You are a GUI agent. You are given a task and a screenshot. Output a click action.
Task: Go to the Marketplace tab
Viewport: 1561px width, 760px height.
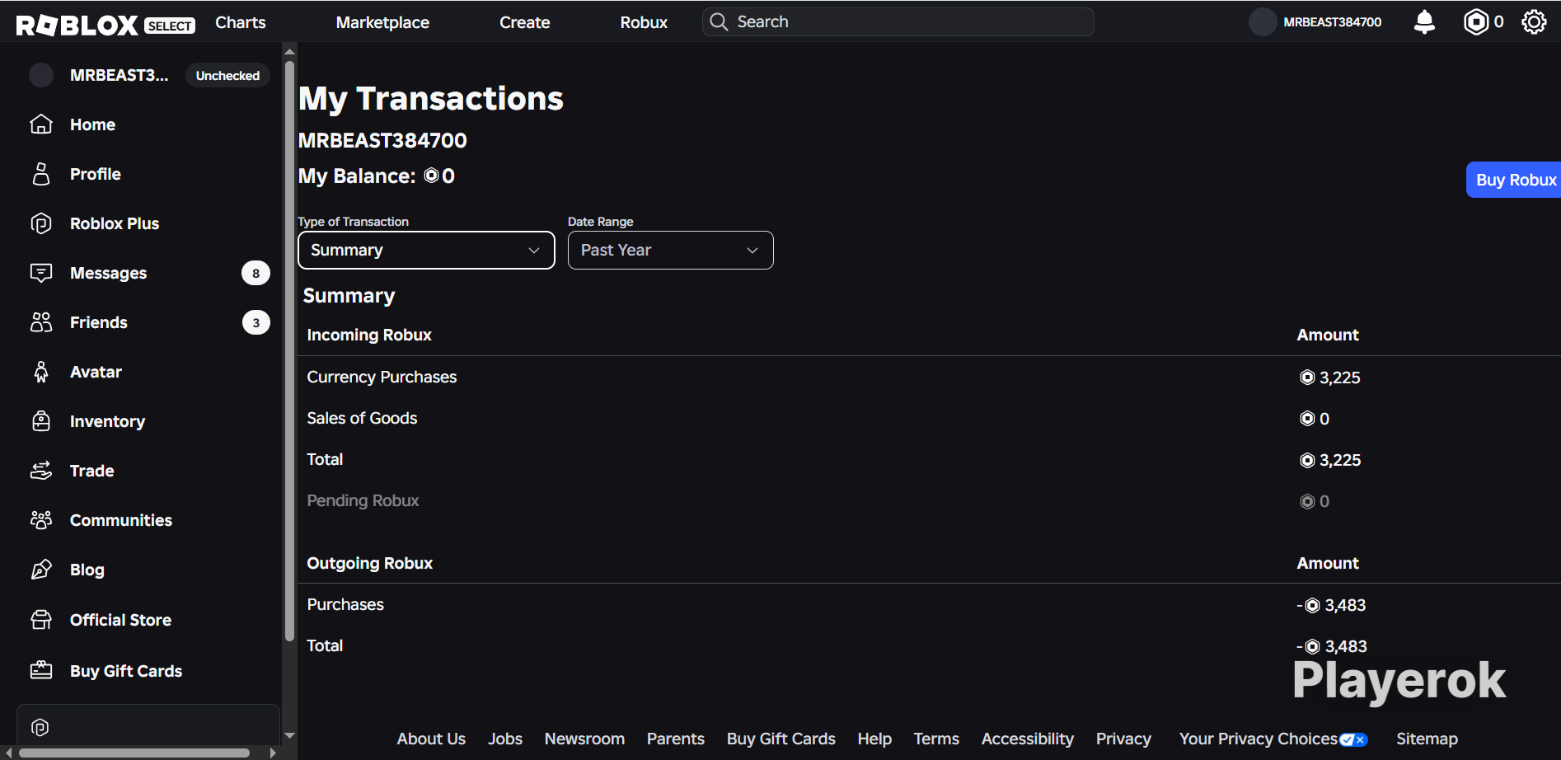(x=382, y=22)
